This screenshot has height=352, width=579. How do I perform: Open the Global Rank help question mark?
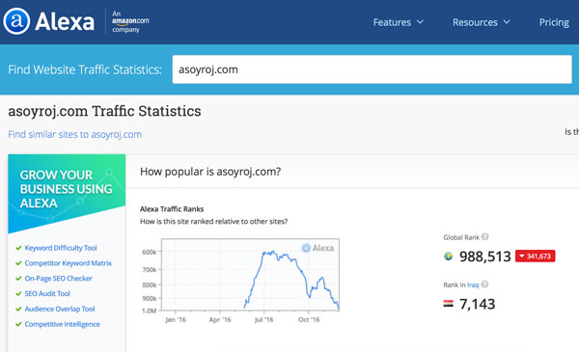click(x=484, y=237)
